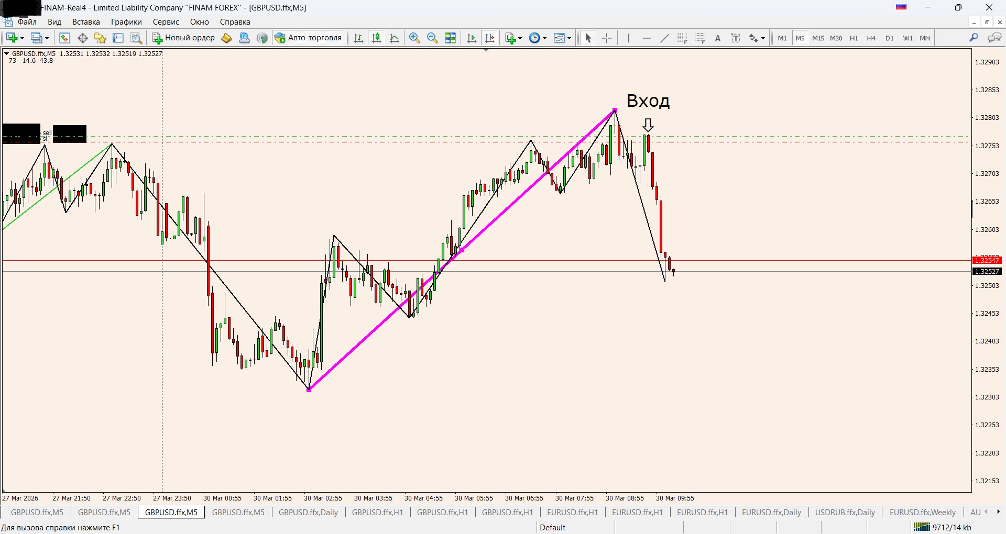The image size is (1006, 534).
Task: Switch to the EURUSD.ffx,Daily chart tab
Action: [771, 513]
